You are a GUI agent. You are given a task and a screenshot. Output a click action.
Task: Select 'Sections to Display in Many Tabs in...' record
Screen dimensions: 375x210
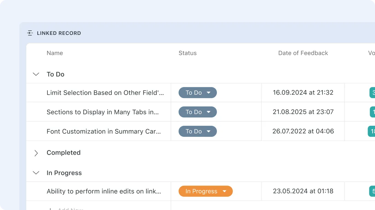(x=103, y=112)
